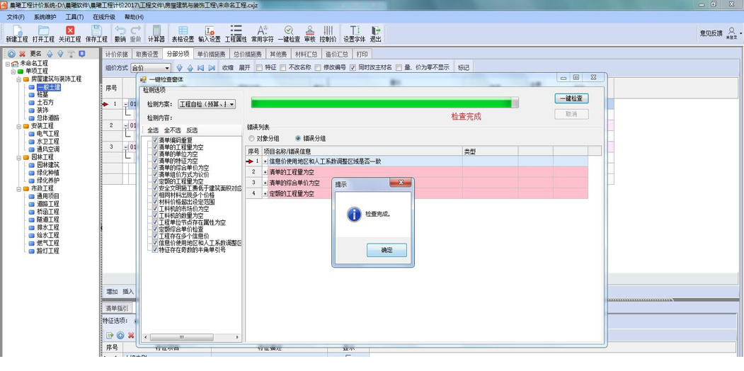744x371 pixels.
Task: Click the 未登录 user account icon
Action: 731,33
